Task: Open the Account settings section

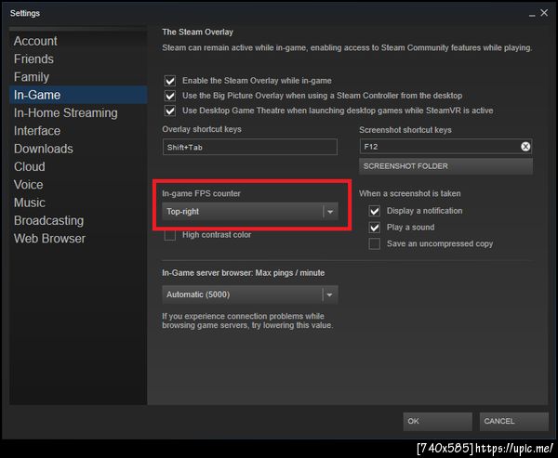Action: pos(78,41)
